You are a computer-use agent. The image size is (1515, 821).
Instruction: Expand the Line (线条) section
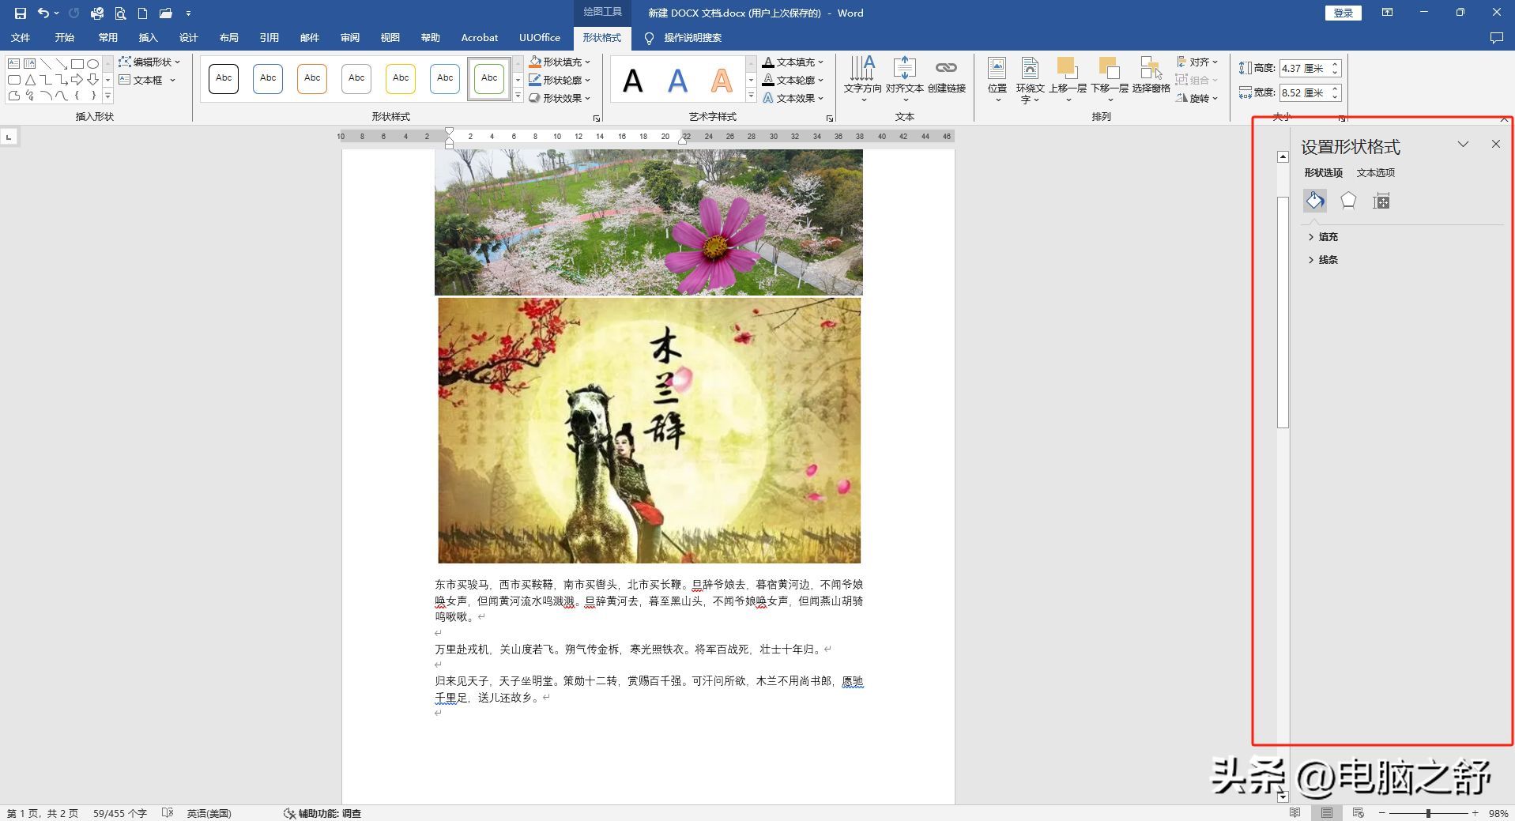(x=1323, y=260)
